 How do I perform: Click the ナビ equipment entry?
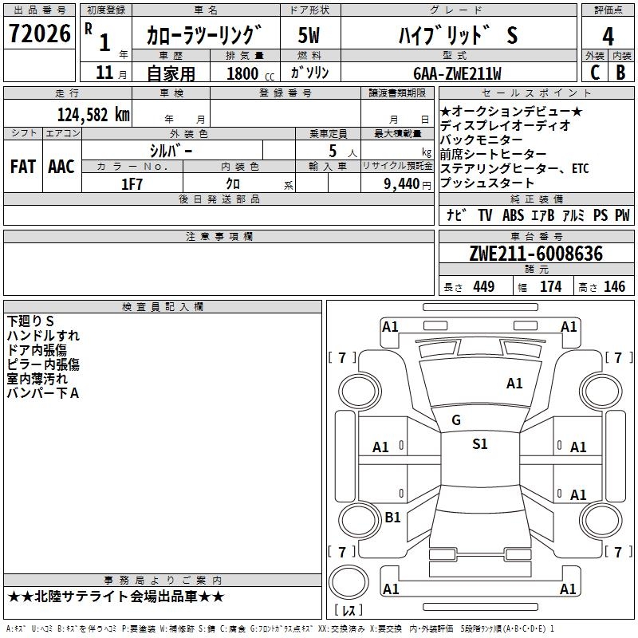[455, 215]
